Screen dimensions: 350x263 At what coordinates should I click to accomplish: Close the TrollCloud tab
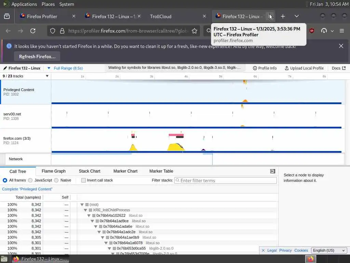tap(204, 16)
